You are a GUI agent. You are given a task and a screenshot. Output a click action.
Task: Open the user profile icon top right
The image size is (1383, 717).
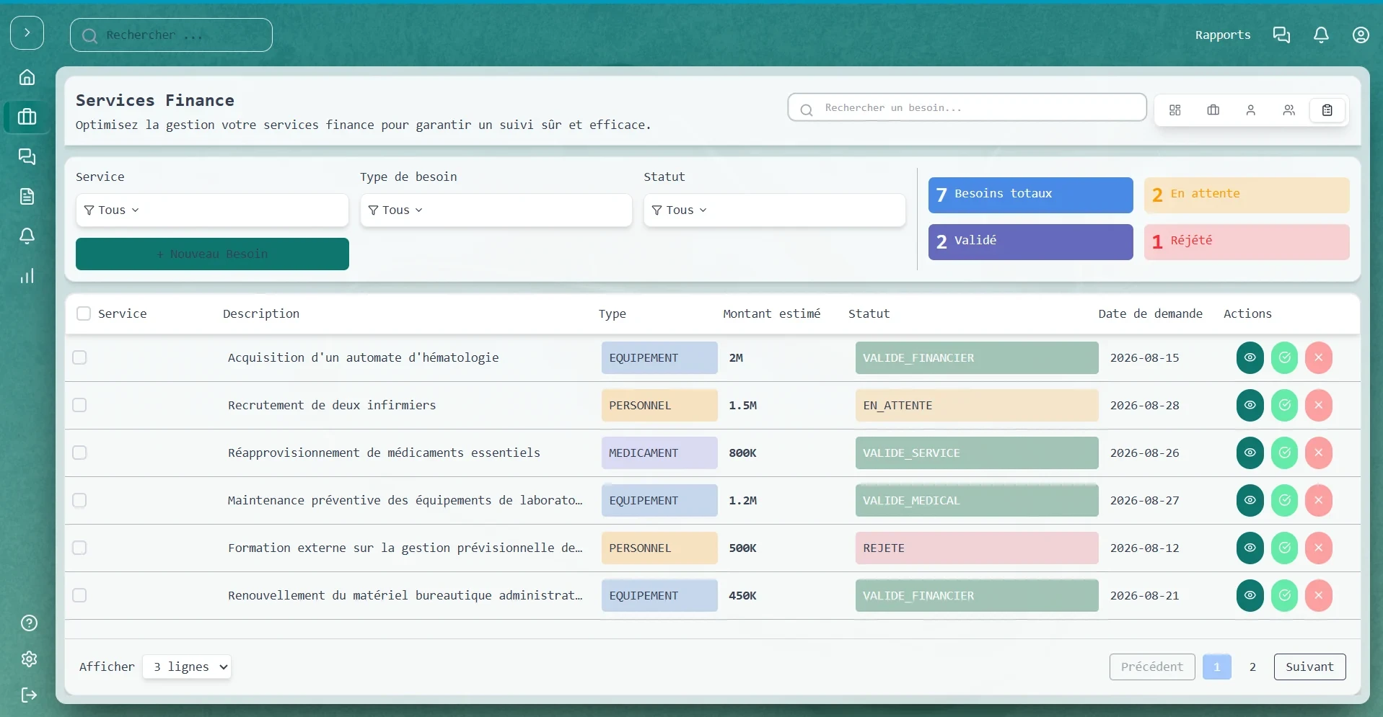tap(1361, 35)
